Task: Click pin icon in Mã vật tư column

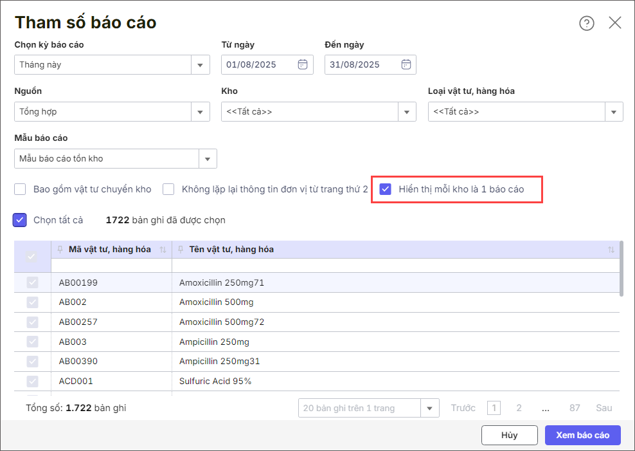Action: [60, 250]
